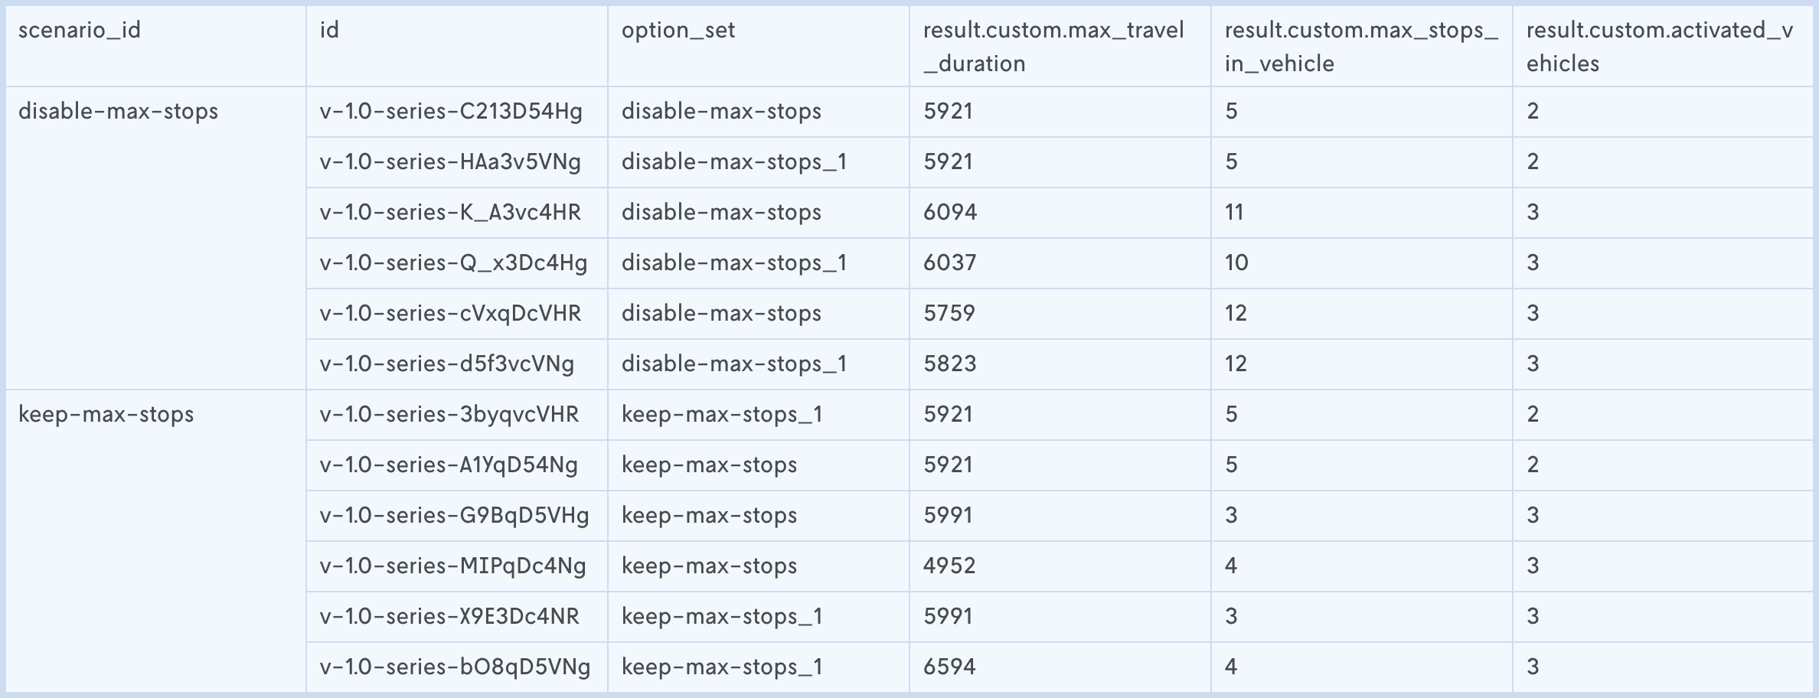Click option_set in the 3byqvcVHR row
This screenshot has width=1819, height=698.
[x=722, y=415]
